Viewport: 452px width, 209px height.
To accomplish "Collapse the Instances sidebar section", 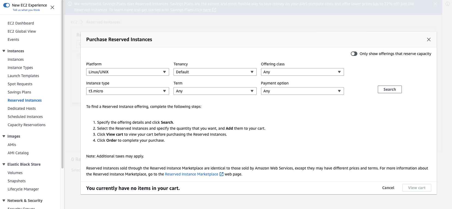I will (4, 51).
